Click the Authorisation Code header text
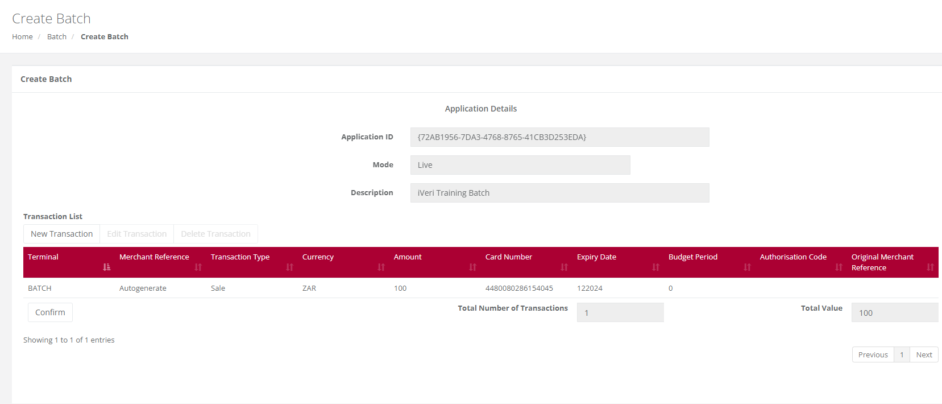This screenshot has width=942, height=404. [x=793, y=257]
